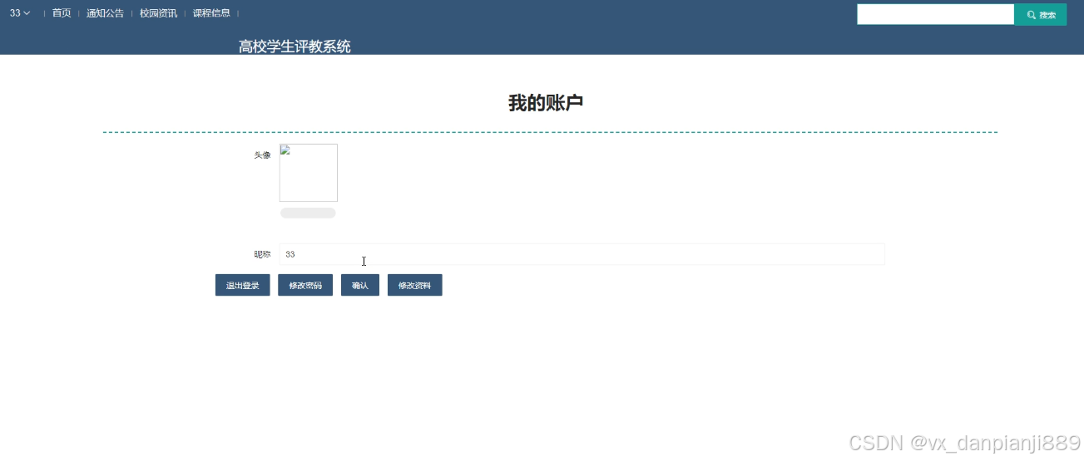Click the avatar image placeholder
Viewport: 1084px width, 461px height.
[x=309, y=173]
